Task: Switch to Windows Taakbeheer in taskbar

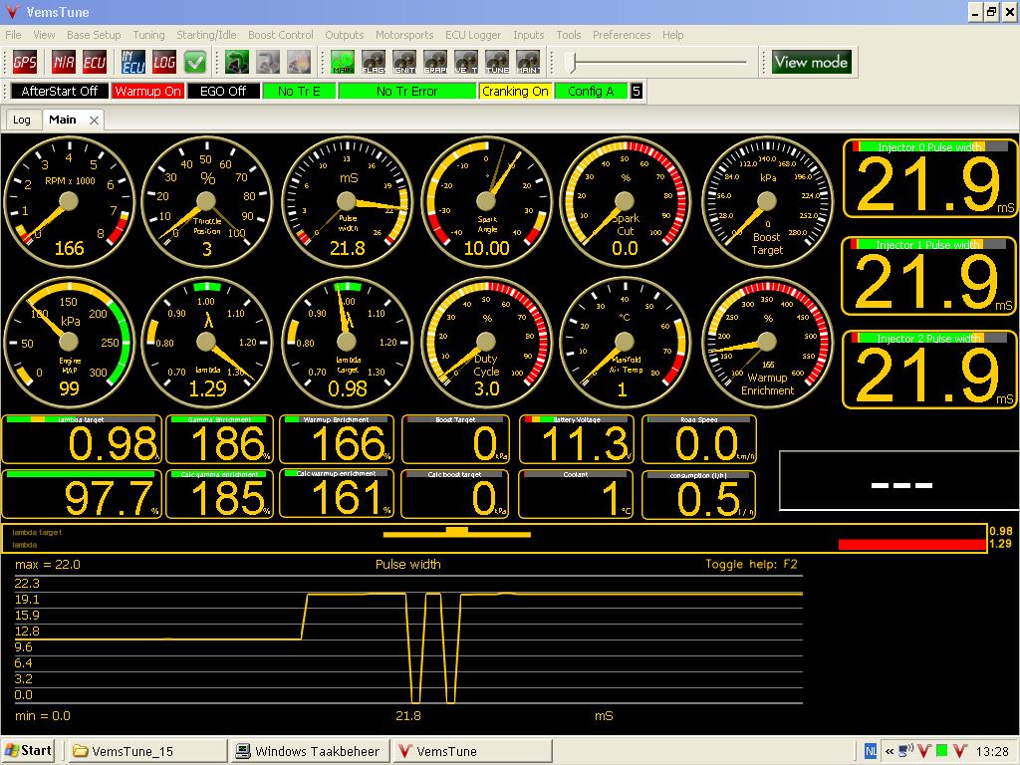Action: 310,751
